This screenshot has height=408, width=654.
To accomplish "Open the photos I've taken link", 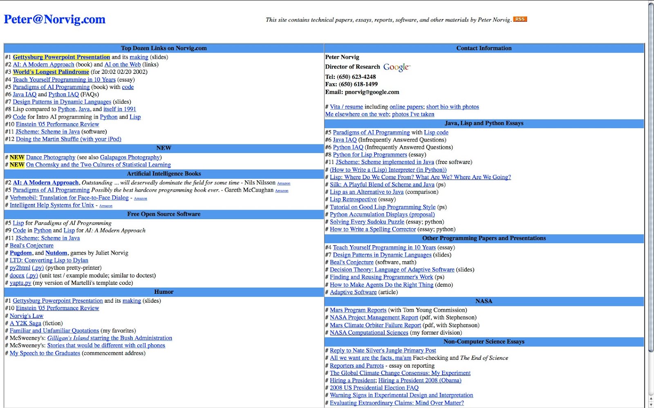I will (x=413, y=114).
